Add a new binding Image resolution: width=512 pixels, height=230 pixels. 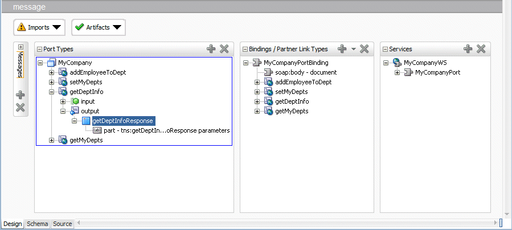point(342,49)
